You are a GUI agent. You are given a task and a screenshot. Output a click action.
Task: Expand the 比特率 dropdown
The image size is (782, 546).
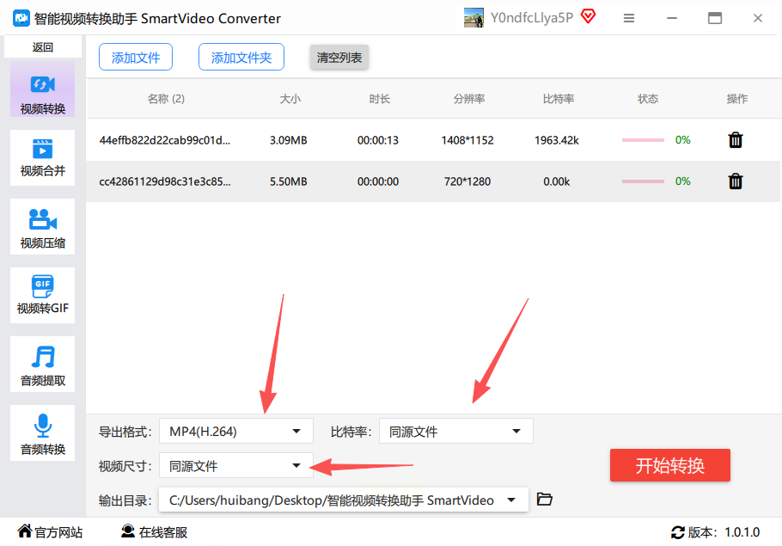coord(455,431)
